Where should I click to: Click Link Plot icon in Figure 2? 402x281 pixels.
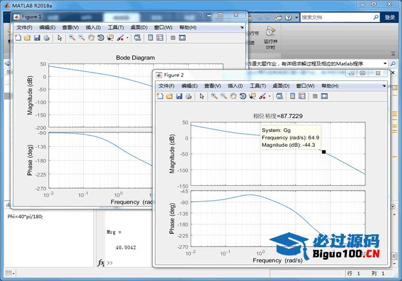click(279, 96)
